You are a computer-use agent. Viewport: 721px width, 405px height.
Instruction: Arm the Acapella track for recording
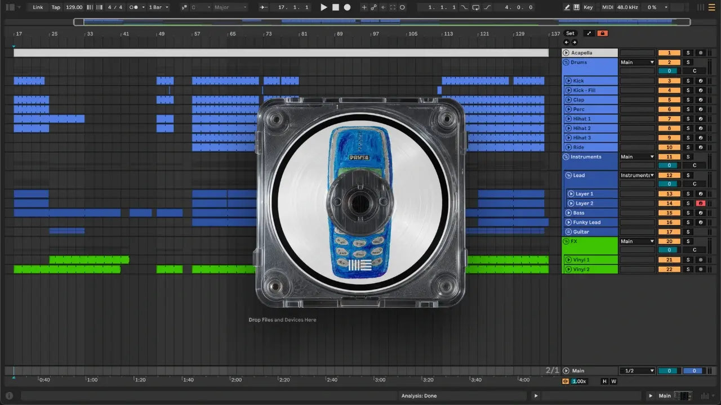(700, 53)
